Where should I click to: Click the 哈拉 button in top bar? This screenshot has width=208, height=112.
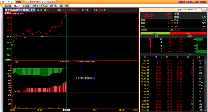click(49, 2)
